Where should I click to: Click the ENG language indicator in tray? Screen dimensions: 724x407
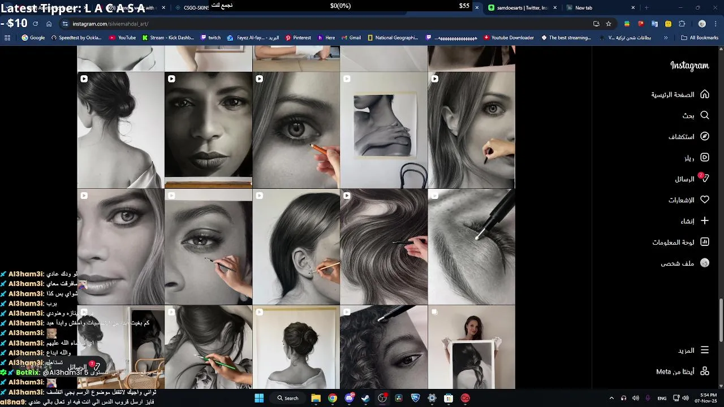click(661, 398)
